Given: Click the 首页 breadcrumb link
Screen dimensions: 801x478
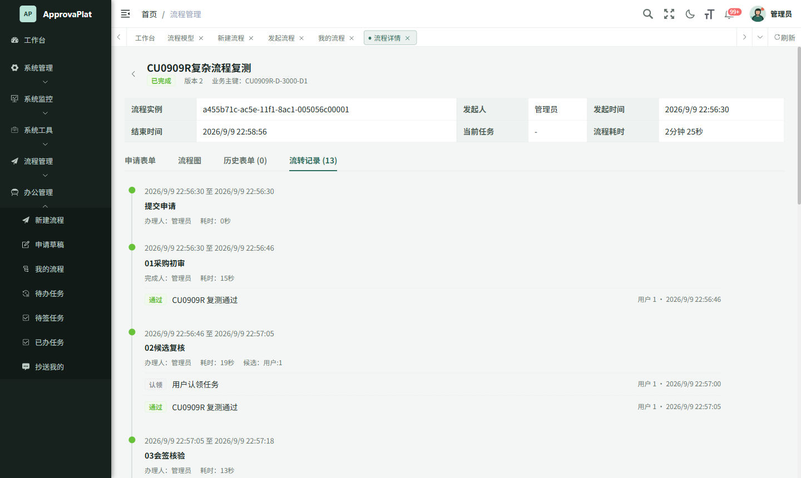Looking at the screenshot, I should tap(149, 14).
